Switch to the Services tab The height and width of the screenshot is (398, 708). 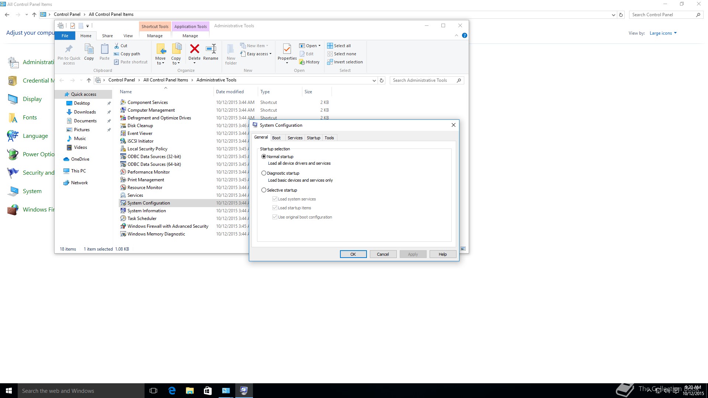pos(295,138)
